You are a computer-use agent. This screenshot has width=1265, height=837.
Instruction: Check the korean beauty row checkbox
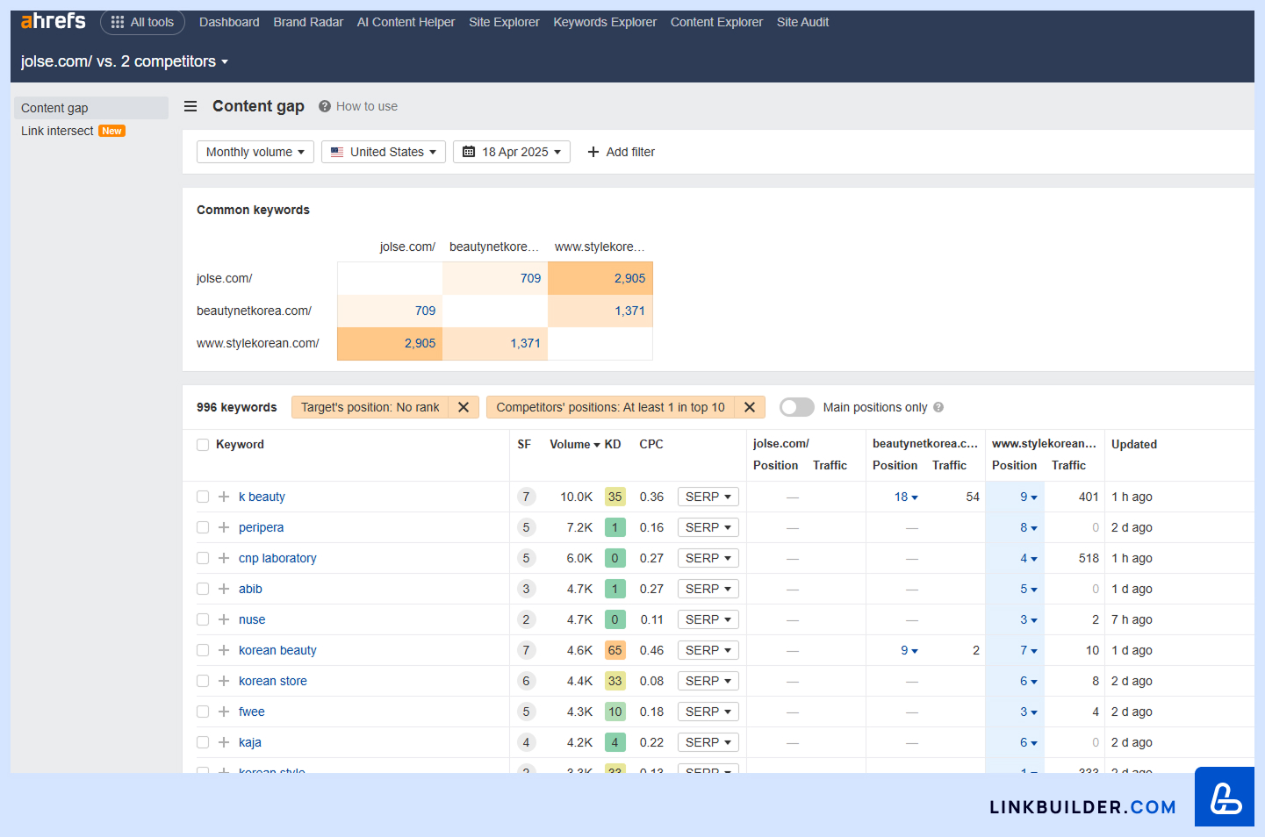pyautogui.click(x=203, y=650)
